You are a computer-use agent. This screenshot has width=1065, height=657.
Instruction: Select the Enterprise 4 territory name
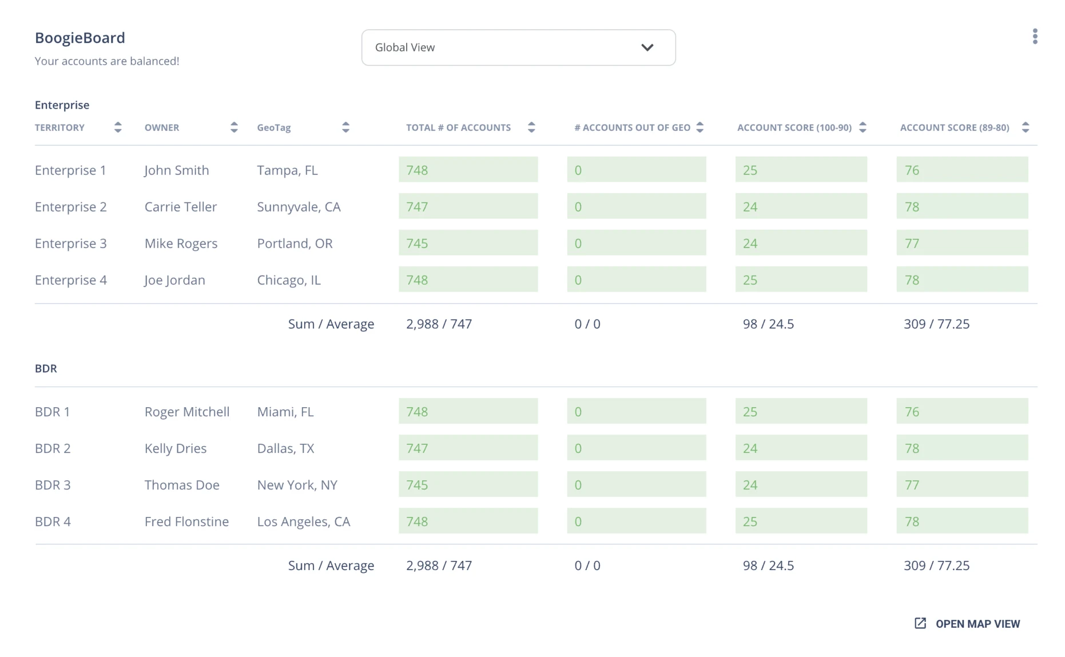(71, 280)
